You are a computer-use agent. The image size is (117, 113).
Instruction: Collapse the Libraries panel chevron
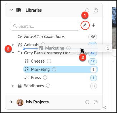11,10
